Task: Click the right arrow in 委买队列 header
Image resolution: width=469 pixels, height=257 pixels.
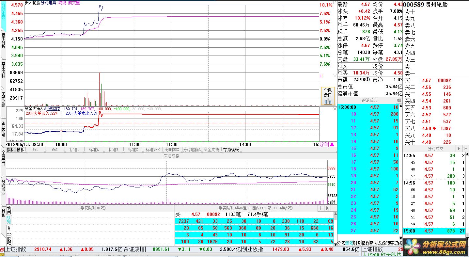Action: point(327,208)
